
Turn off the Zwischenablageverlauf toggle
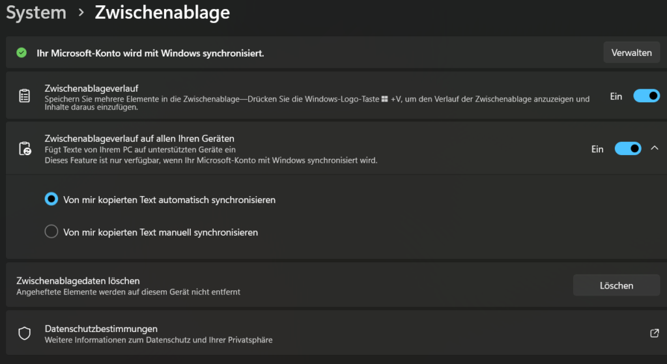pos(646,96)
